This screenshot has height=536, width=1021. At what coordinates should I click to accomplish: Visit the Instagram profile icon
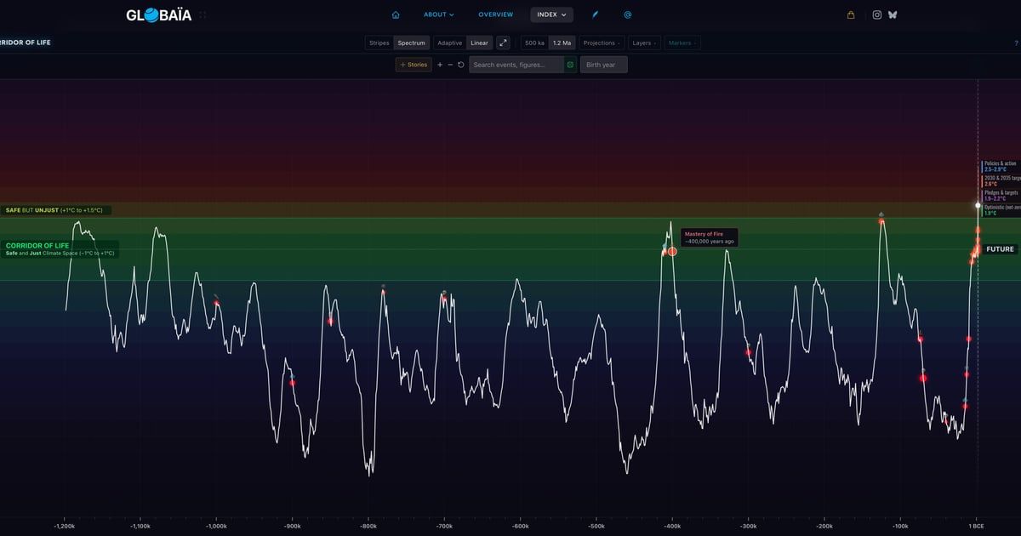click(877, 14)
